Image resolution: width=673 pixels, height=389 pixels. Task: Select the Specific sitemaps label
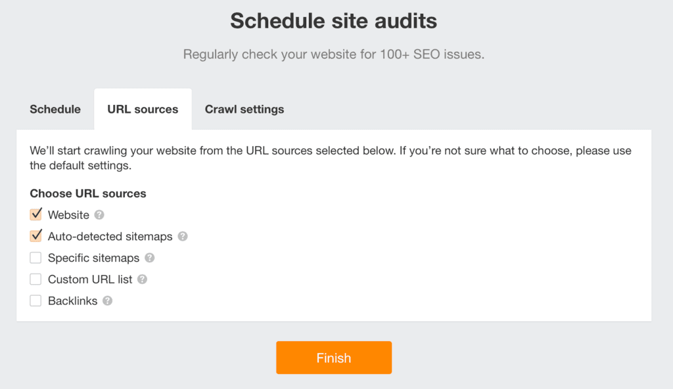pyautogui.click(x=93, y=258)
